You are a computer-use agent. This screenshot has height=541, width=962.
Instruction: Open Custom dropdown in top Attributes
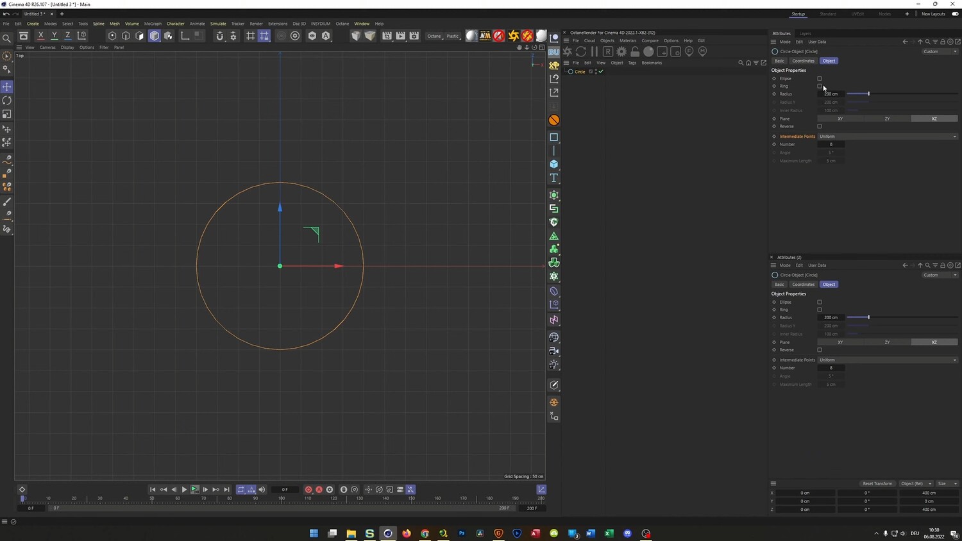pyautogui.click(x=940, y=51)
